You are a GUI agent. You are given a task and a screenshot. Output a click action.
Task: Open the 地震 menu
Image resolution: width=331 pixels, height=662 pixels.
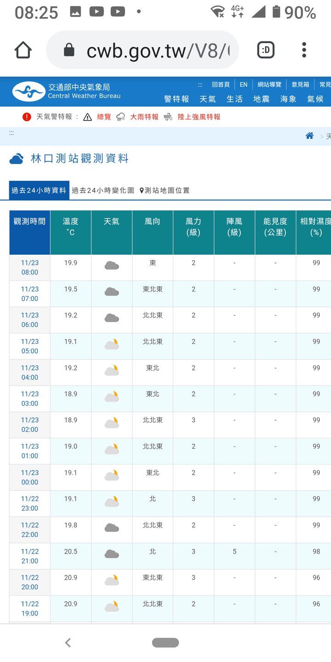(x=261, y=99)
